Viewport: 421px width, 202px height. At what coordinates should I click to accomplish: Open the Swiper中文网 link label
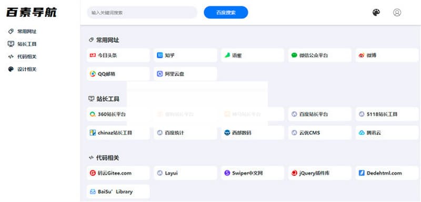coord(247,173)
